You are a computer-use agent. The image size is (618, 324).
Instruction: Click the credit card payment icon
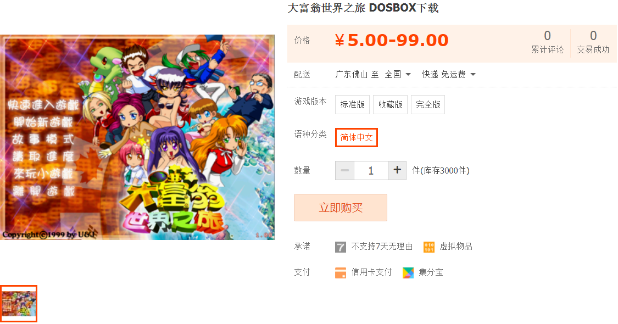341,273
